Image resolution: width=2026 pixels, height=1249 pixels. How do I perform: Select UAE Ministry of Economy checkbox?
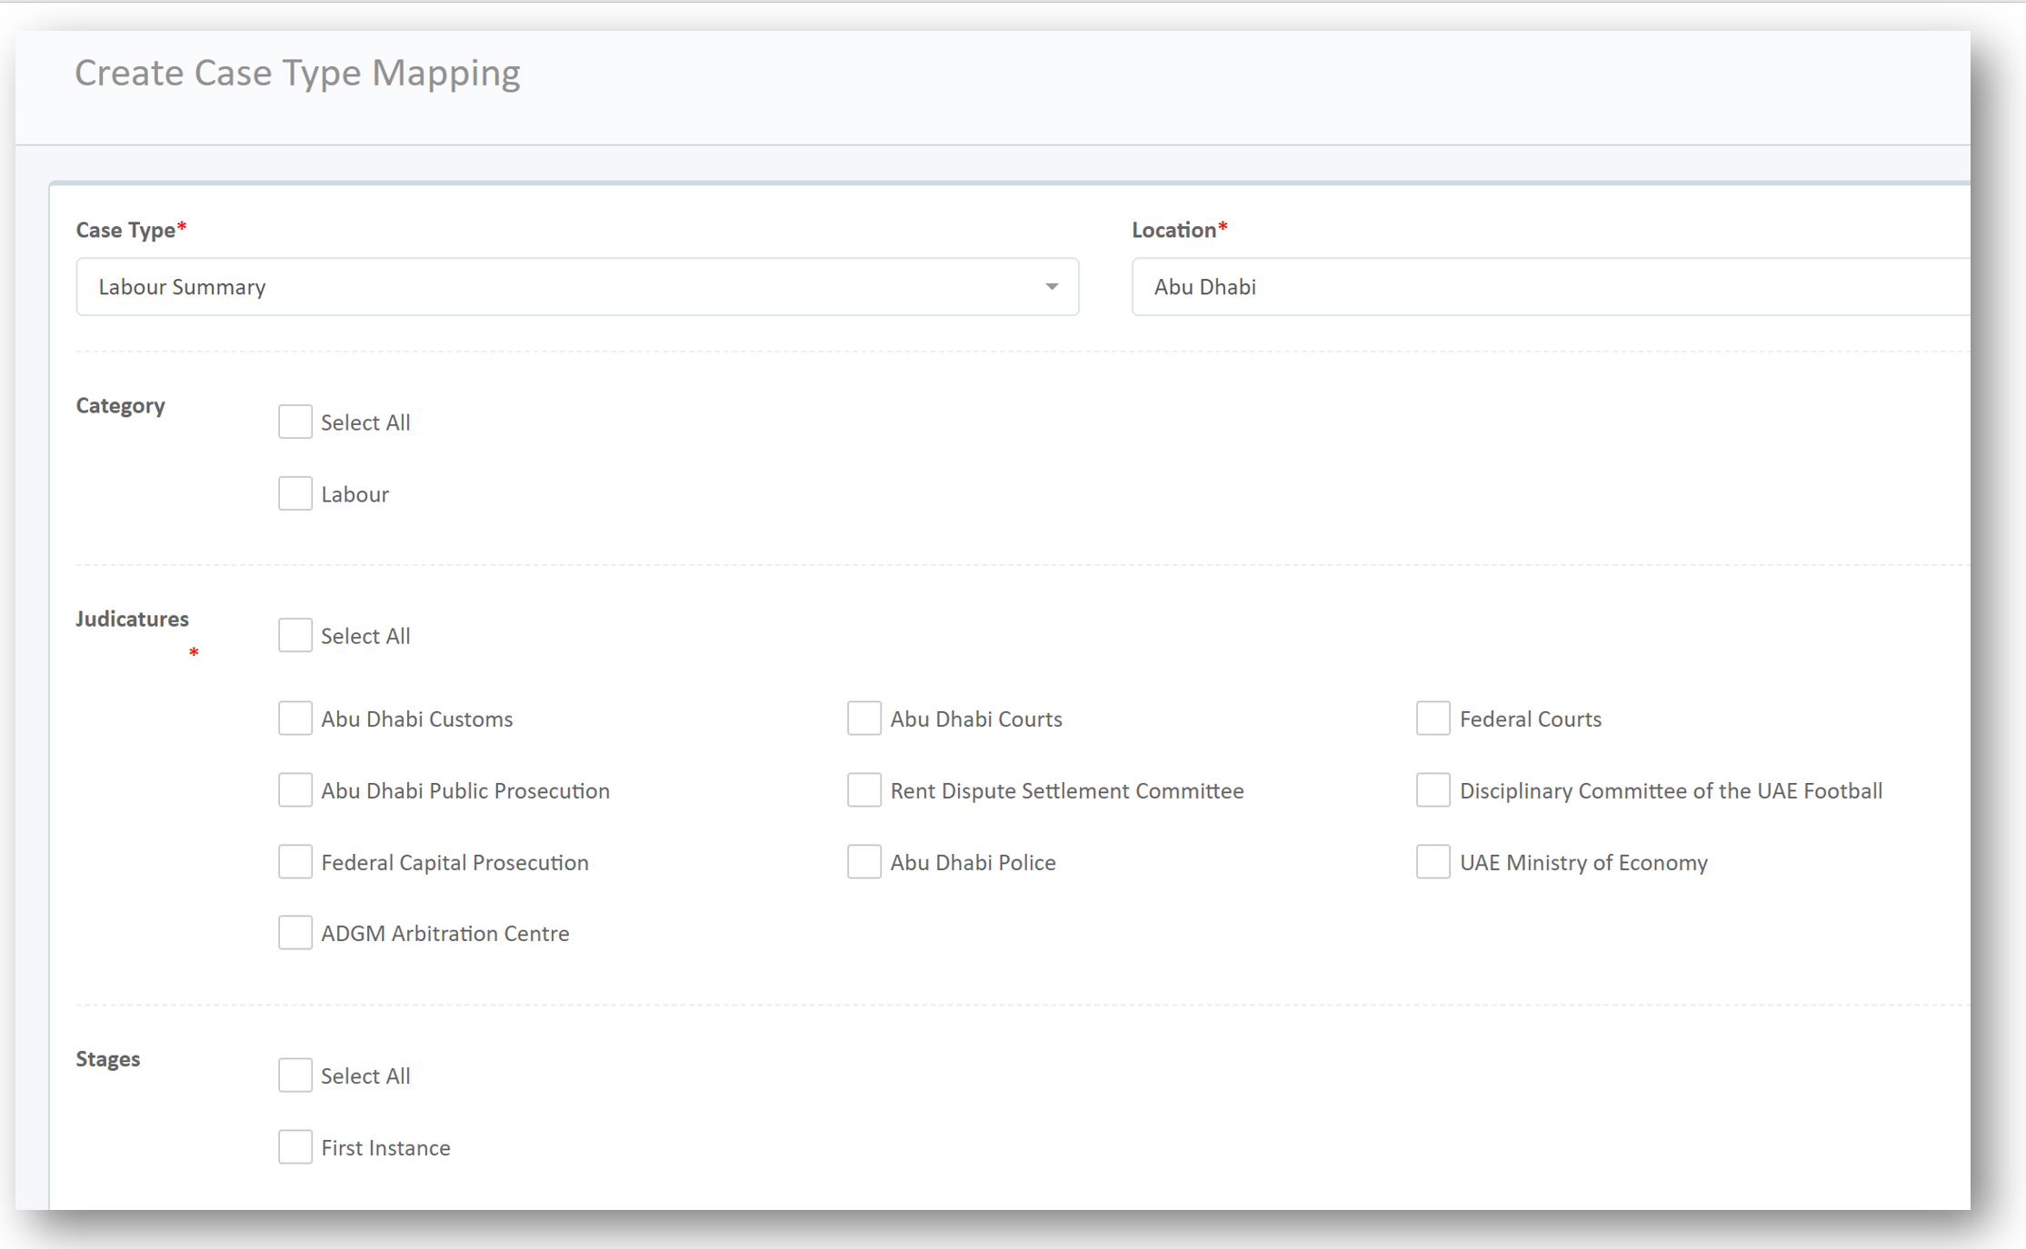[x=1432, y=862]
